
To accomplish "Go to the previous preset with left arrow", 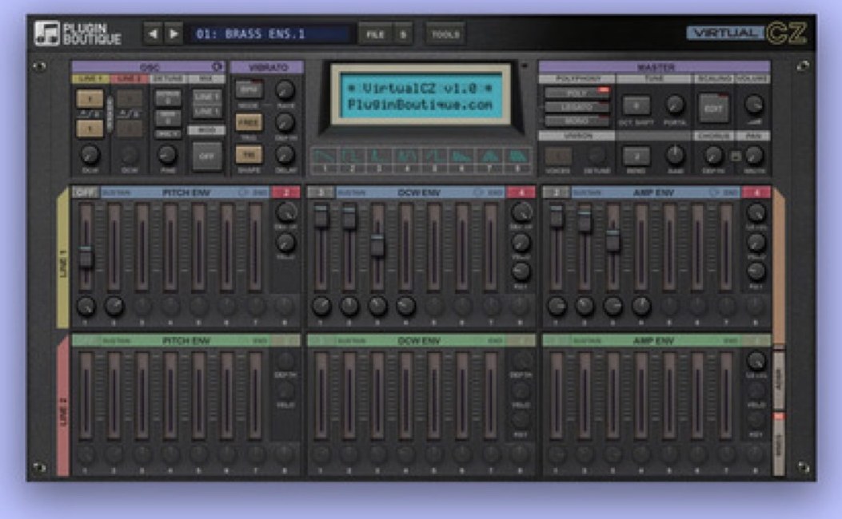I will 153,34.
